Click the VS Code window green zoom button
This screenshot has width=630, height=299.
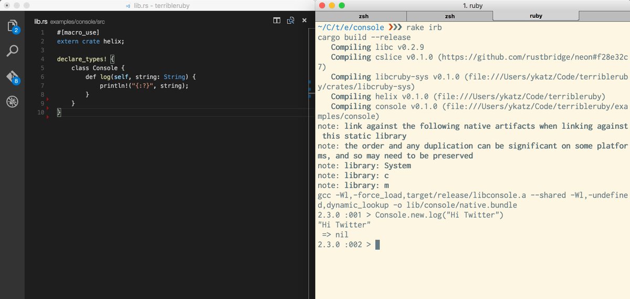(26, 6)
